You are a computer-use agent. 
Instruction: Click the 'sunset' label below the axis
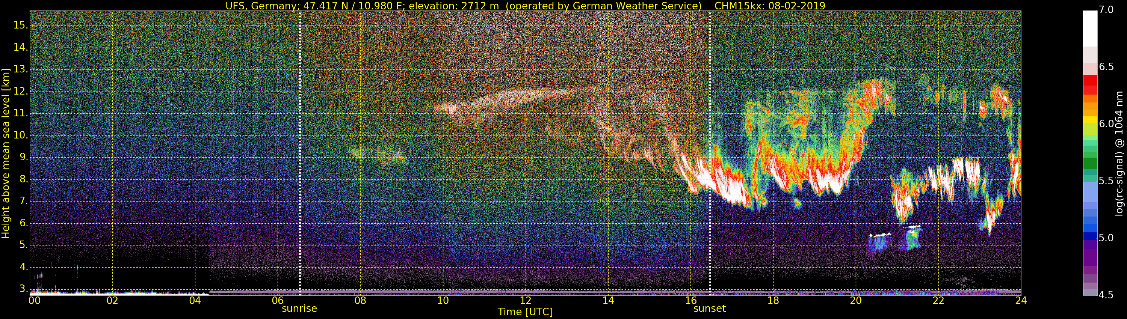tap(710, 308)
